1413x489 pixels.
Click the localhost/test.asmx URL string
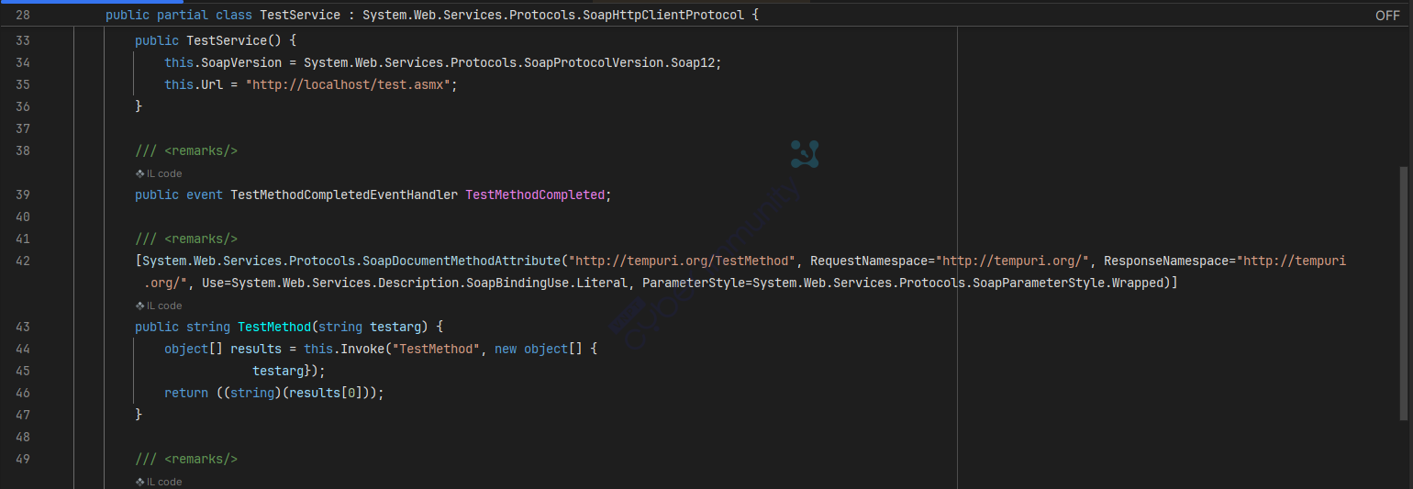(350, 84)
